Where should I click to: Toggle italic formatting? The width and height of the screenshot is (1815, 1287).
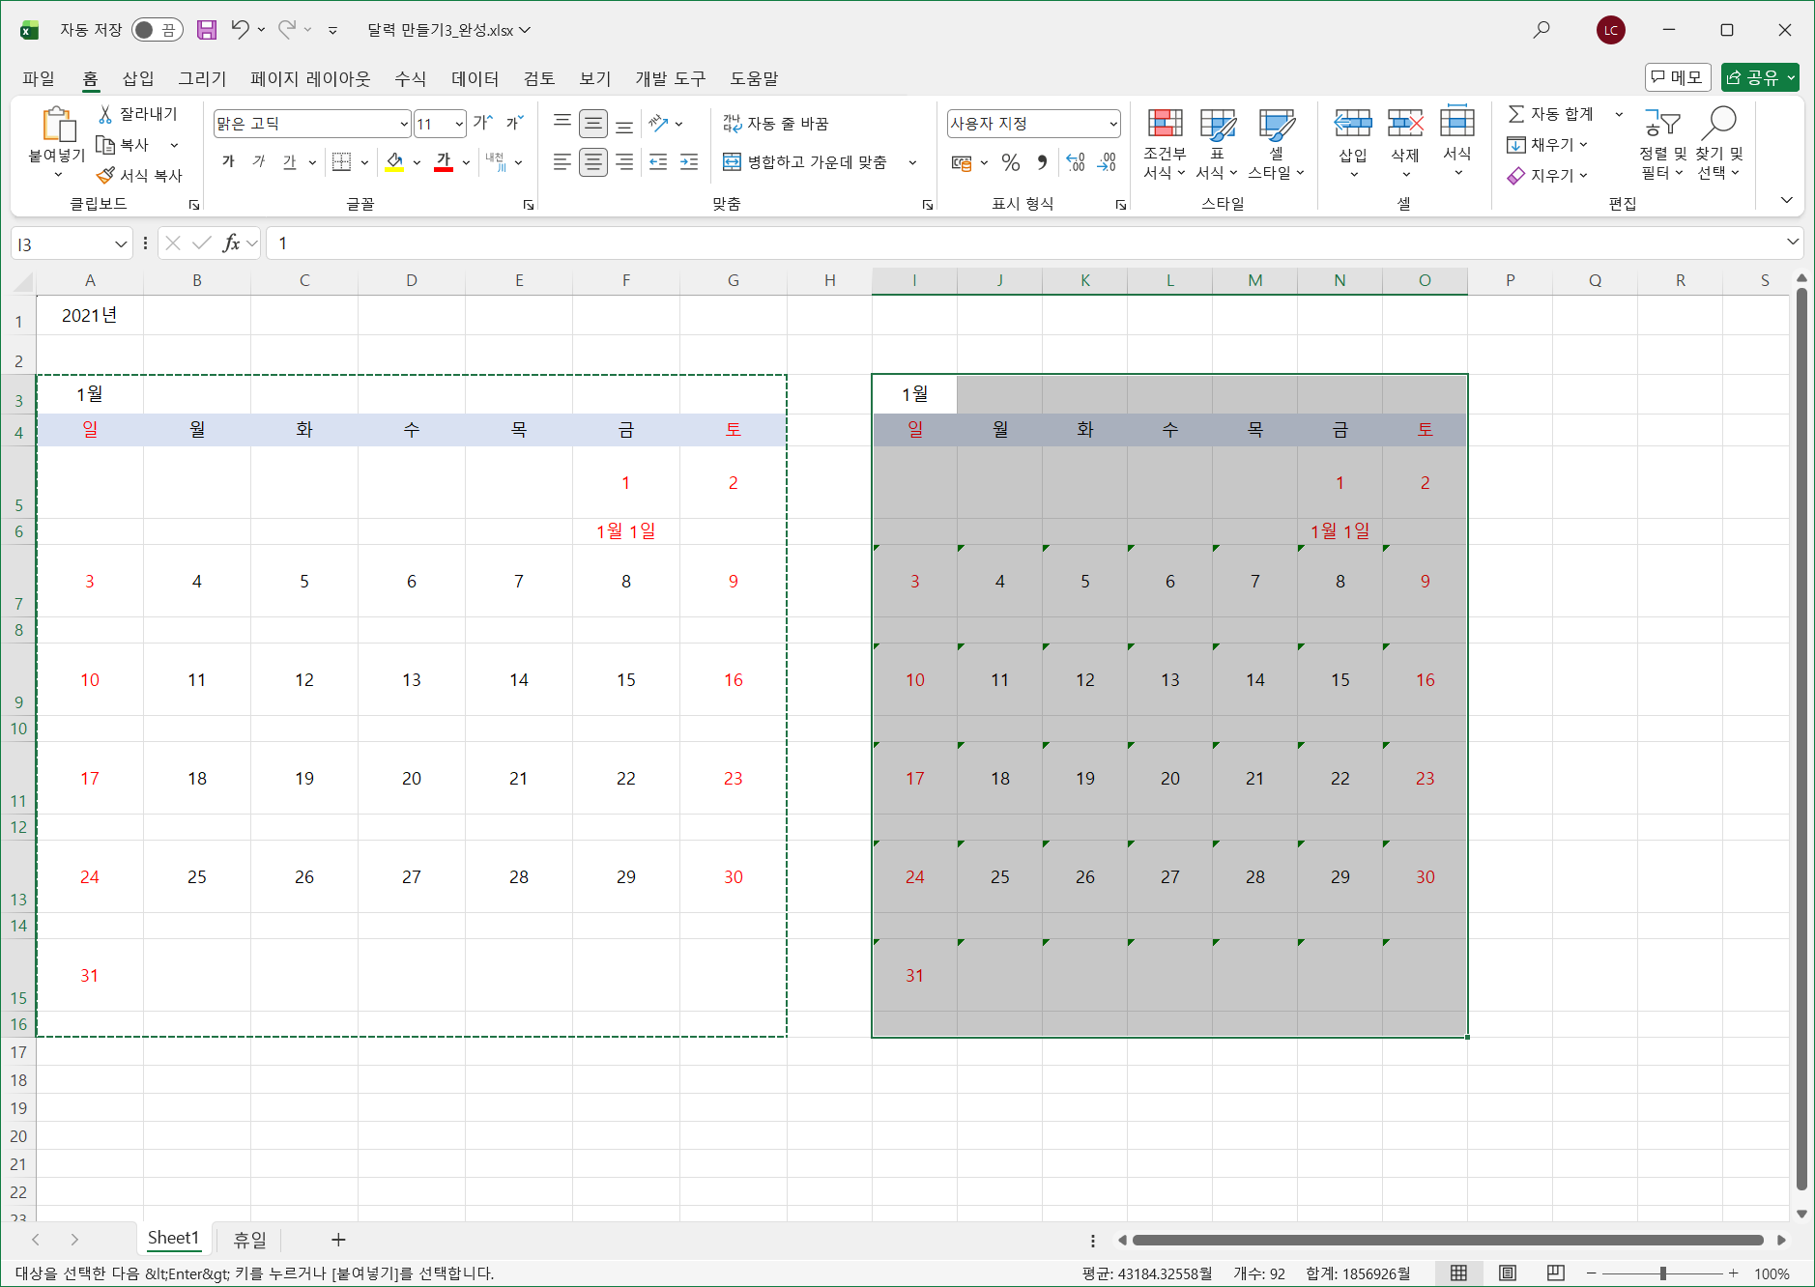[x=259, y=162]
